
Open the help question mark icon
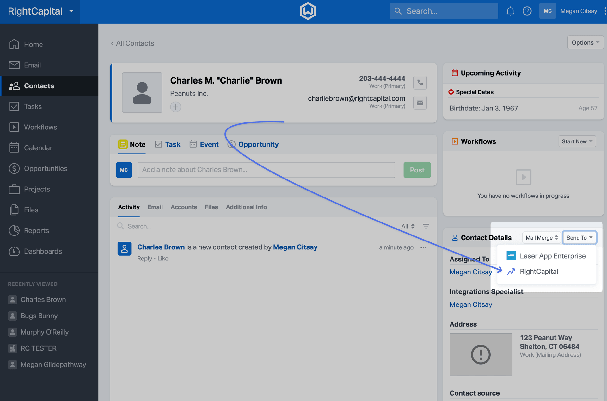(527, 11)
